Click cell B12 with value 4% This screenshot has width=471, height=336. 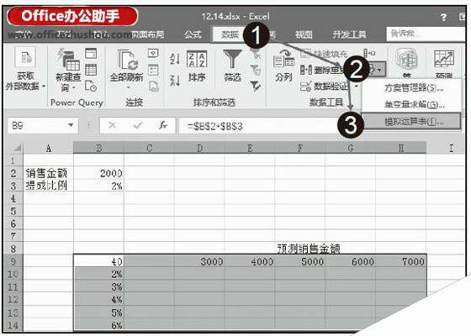click(99, 299)
